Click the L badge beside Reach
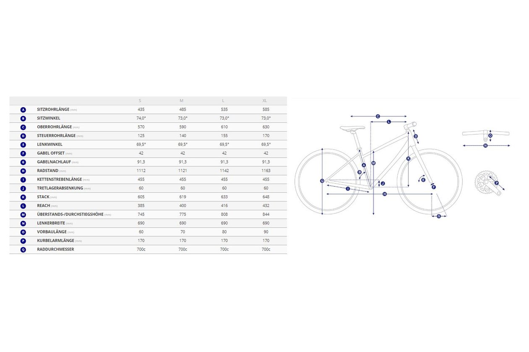Screen dimensions: 529x352 [23, 206]
